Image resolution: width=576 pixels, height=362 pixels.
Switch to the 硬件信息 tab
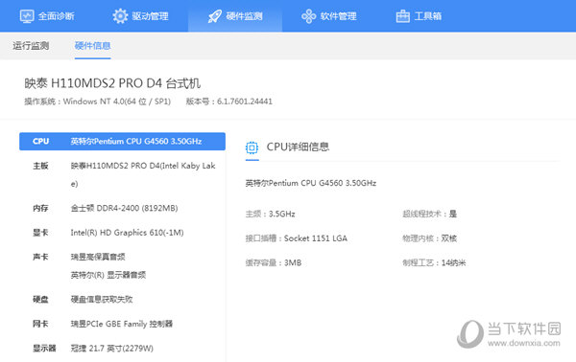pyautogui.click(x=92, y=46)
